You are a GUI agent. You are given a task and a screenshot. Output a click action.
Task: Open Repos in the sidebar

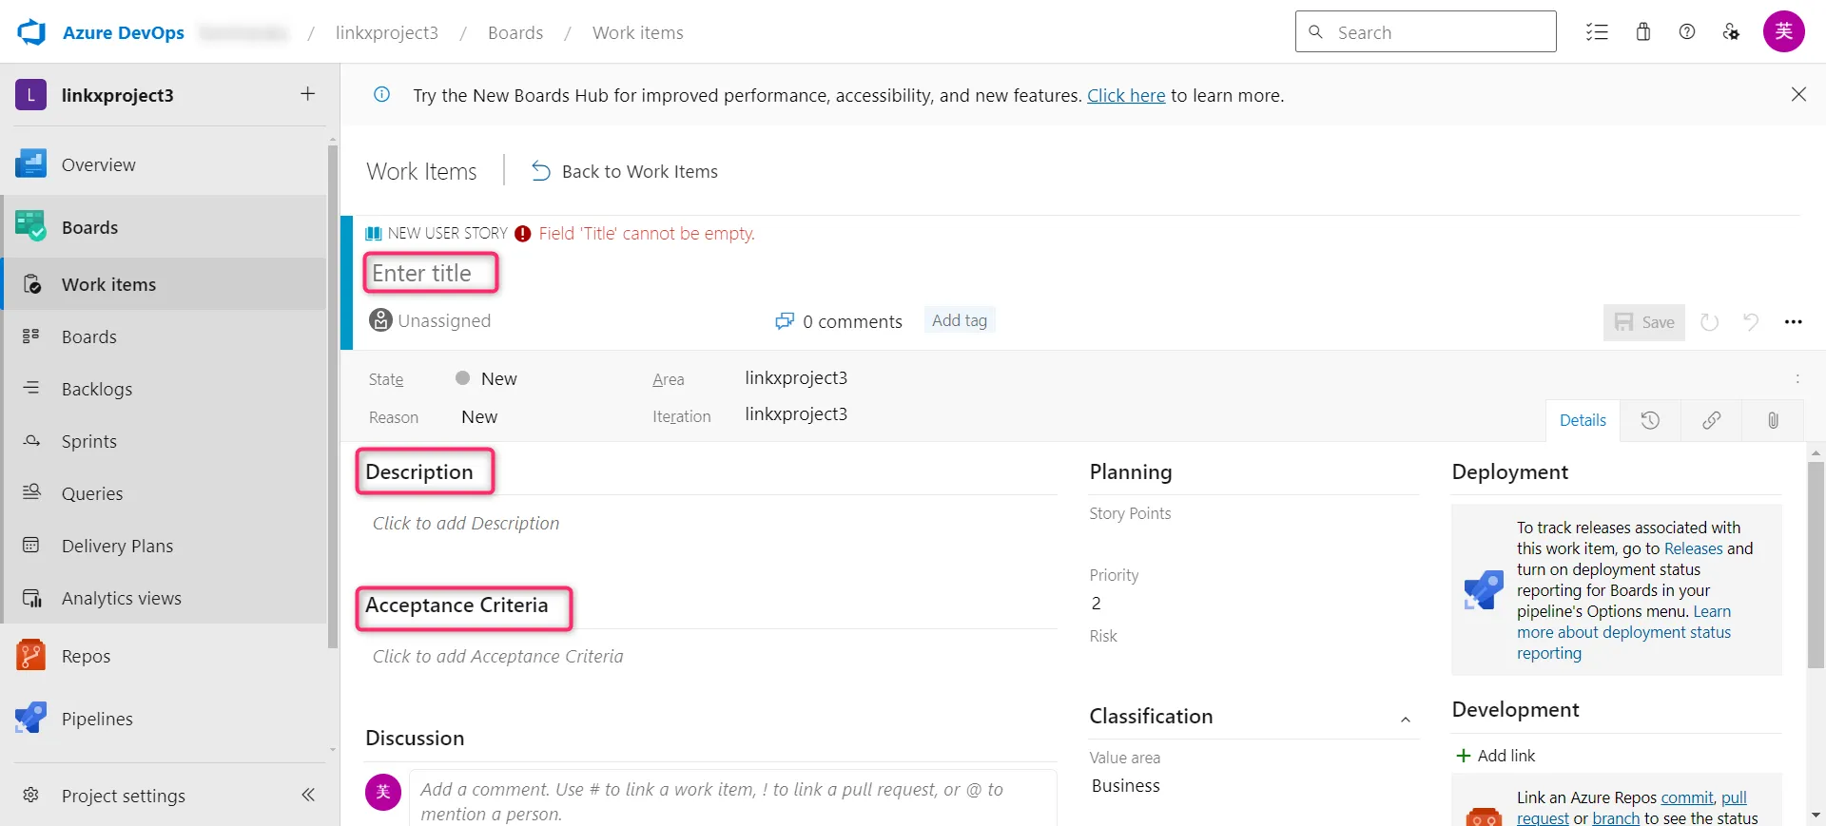tap(165, 655)
